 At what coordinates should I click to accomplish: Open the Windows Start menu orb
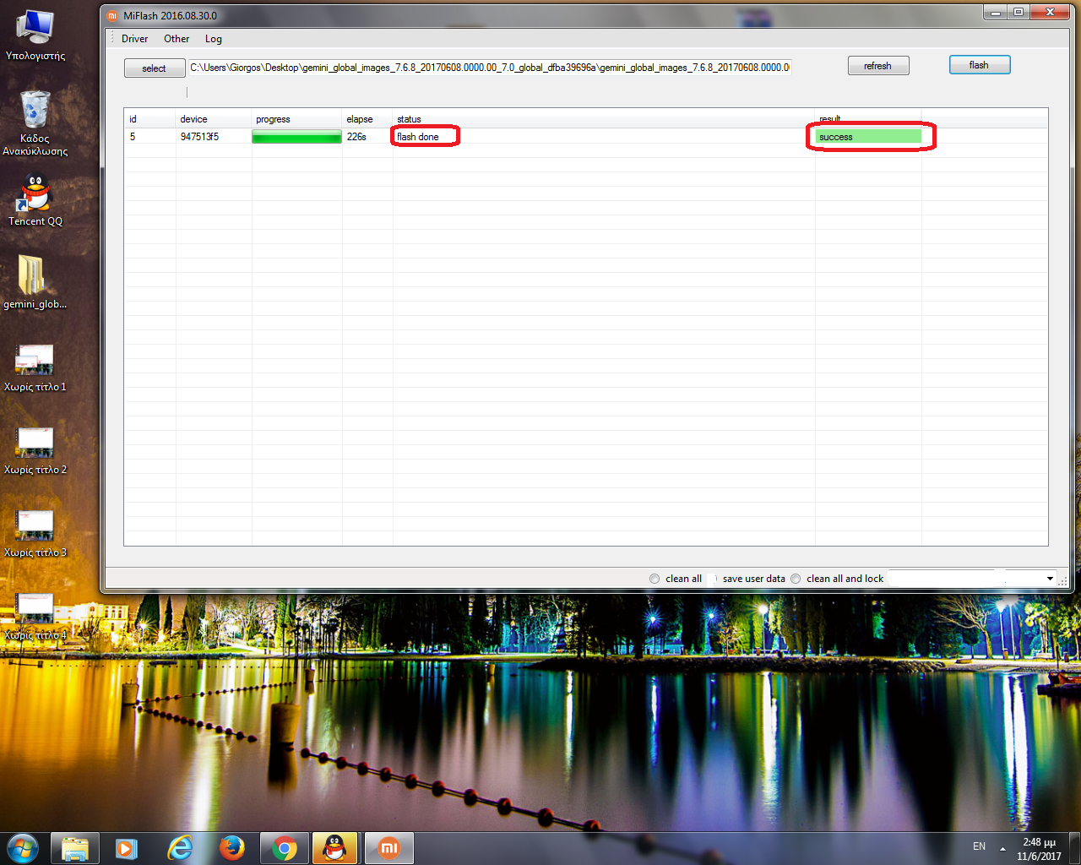pos(22,847)
